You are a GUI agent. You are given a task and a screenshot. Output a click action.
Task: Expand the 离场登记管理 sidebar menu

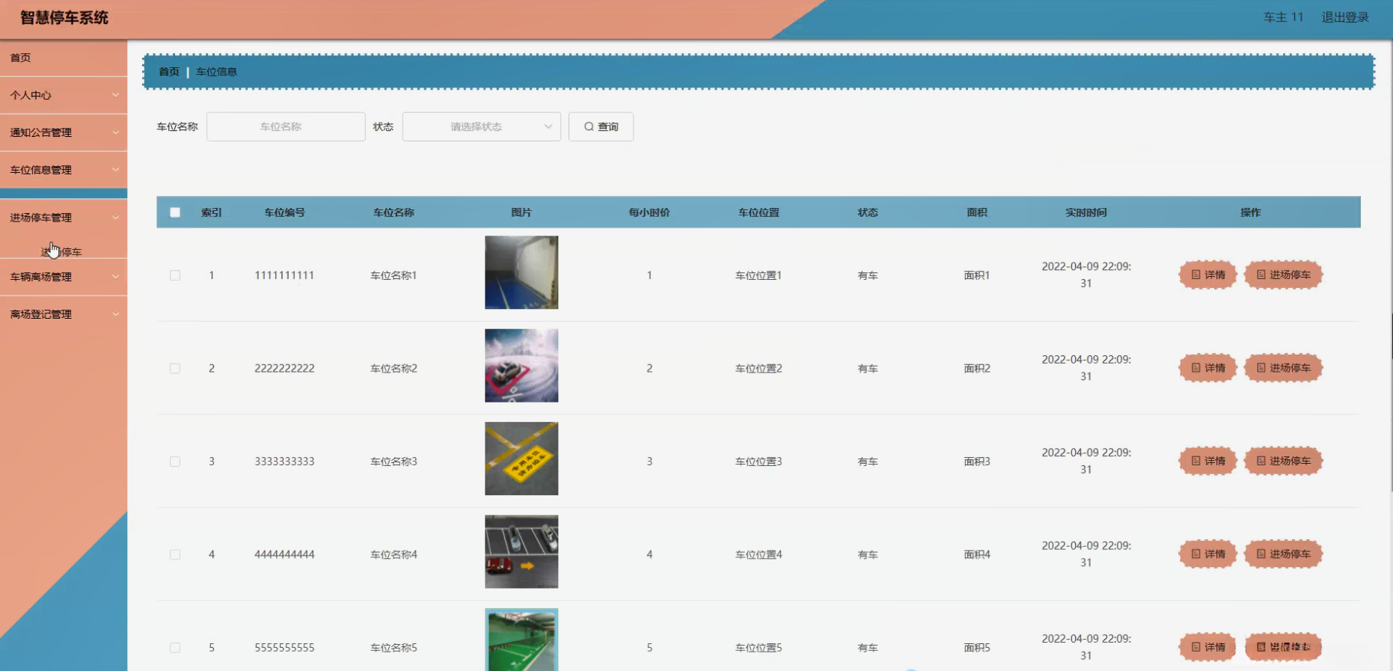coord(64,314)
